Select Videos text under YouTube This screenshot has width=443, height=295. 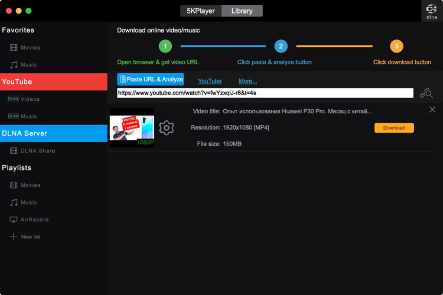pyautogui.click(x=30, y=99)
